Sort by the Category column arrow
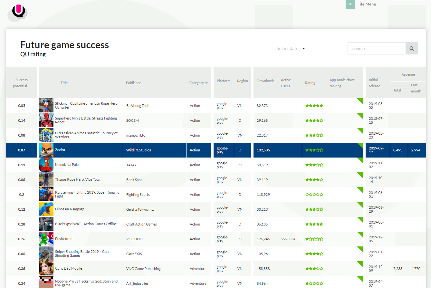Image resolution: width=431 pixels, height=288 pixels. point(206,83)
